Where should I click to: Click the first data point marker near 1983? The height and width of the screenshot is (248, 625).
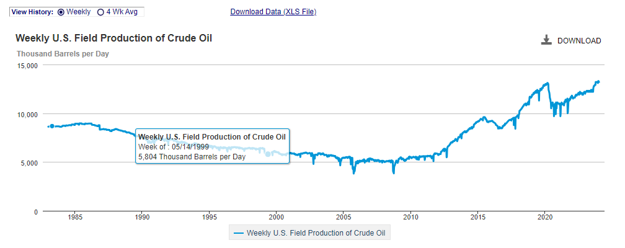(52, 126)
